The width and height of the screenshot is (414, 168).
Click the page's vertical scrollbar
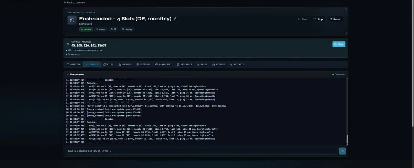click(x=413, y=63)
